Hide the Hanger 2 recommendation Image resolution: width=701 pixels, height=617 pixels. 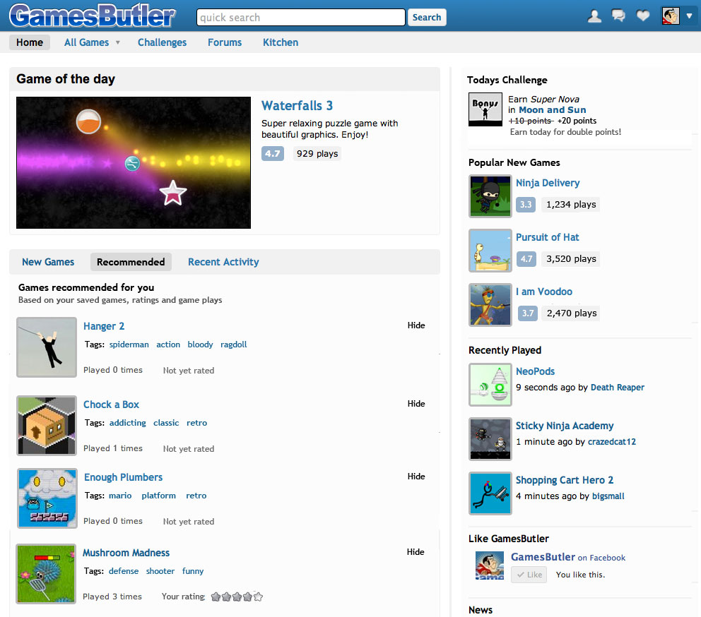coord(416,325)
